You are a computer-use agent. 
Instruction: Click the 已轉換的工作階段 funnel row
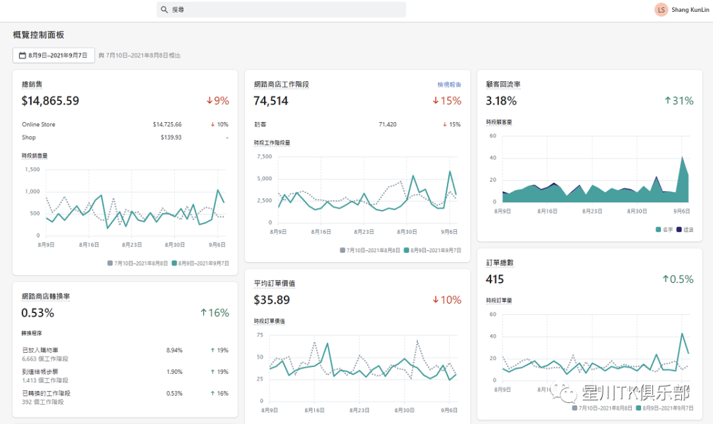pyautogui.click(x=125, y=398)
